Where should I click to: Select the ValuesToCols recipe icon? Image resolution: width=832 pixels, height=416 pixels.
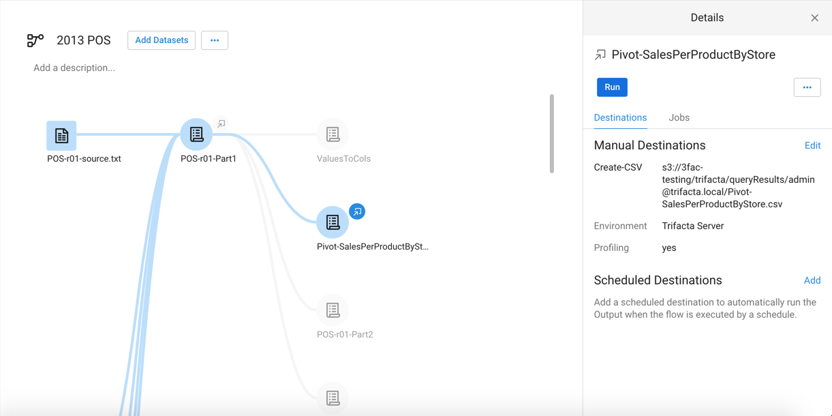click(x=333, y=134)
